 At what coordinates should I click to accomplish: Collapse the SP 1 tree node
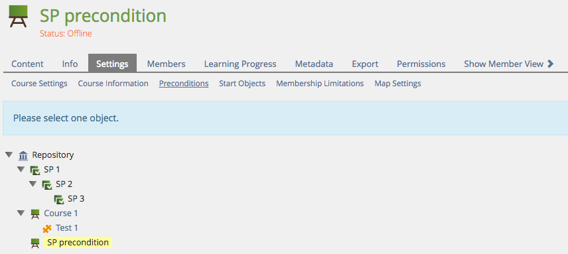(21, 169)
